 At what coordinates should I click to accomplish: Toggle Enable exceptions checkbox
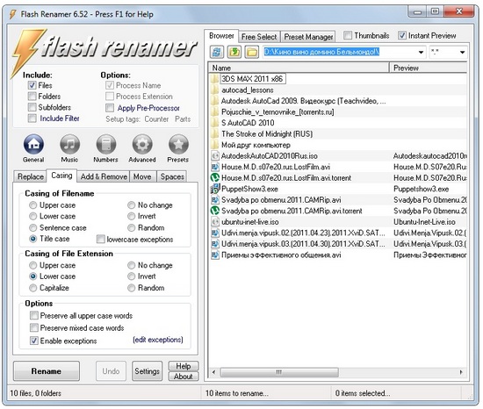coord(34,341)
